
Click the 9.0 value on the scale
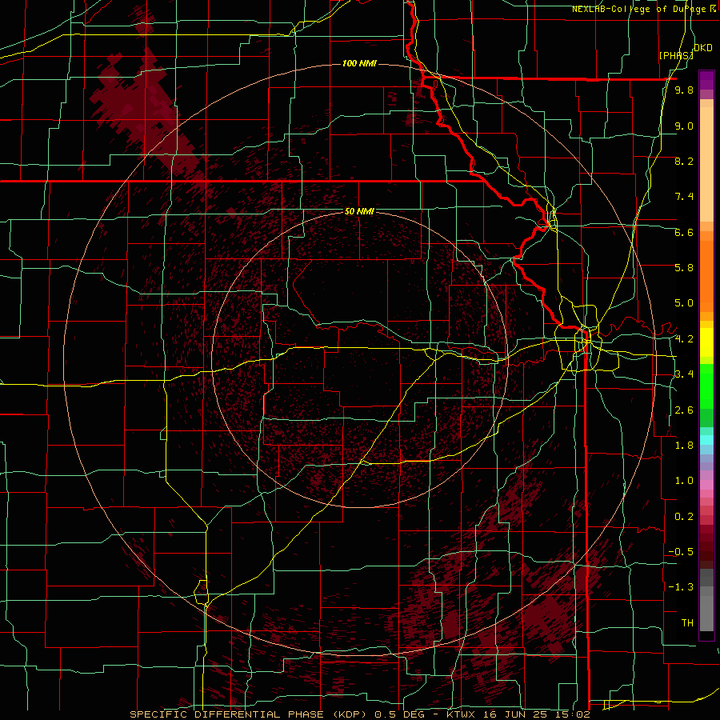[684, 126]
